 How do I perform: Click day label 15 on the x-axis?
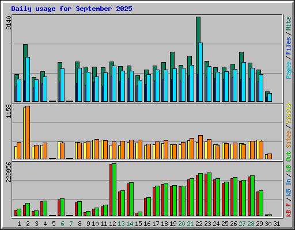(138, 224)
